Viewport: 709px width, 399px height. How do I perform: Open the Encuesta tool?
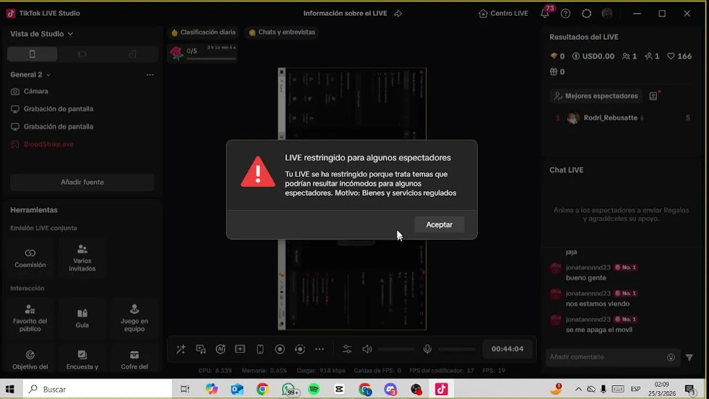pos(82,359)
